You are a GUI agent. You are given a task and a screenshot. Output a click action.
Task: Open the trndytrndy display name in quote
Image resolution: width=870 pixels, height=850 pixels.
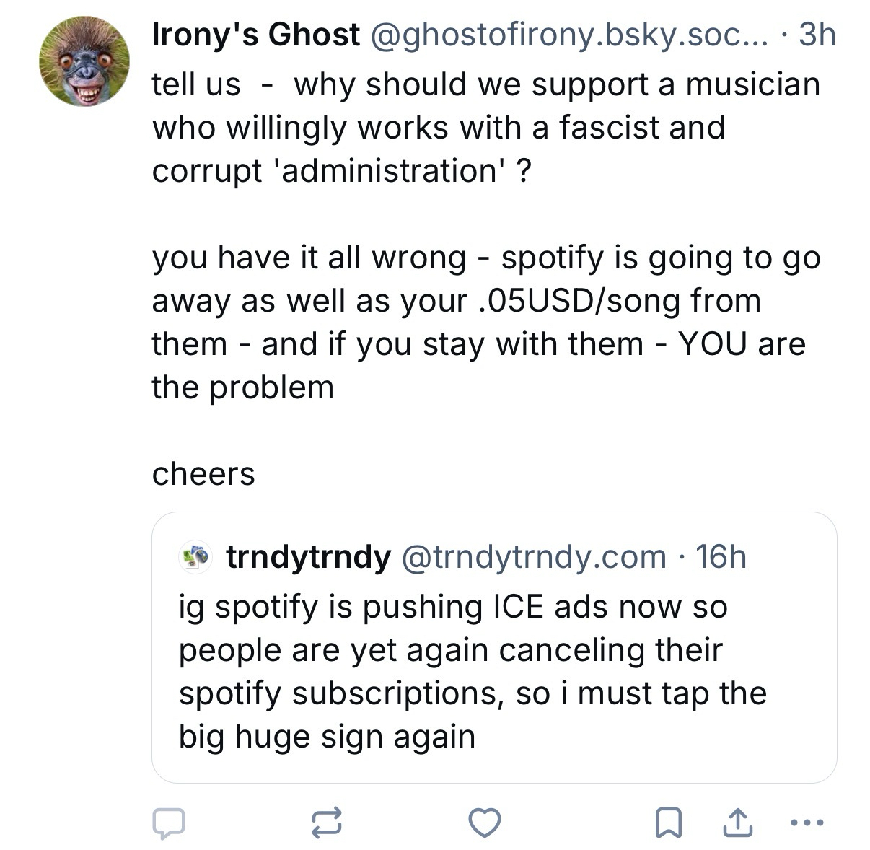308,557
